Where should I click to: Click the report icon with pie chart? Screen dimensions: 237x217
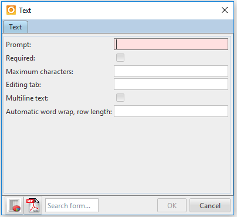[x=14, y=205]
